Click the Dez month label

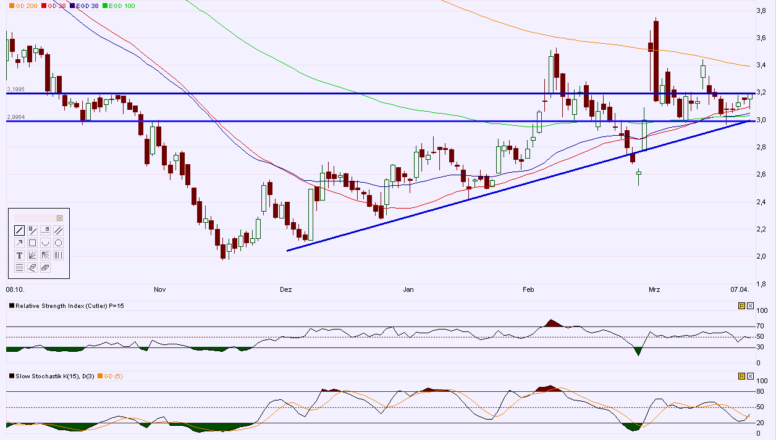[285, 289]
